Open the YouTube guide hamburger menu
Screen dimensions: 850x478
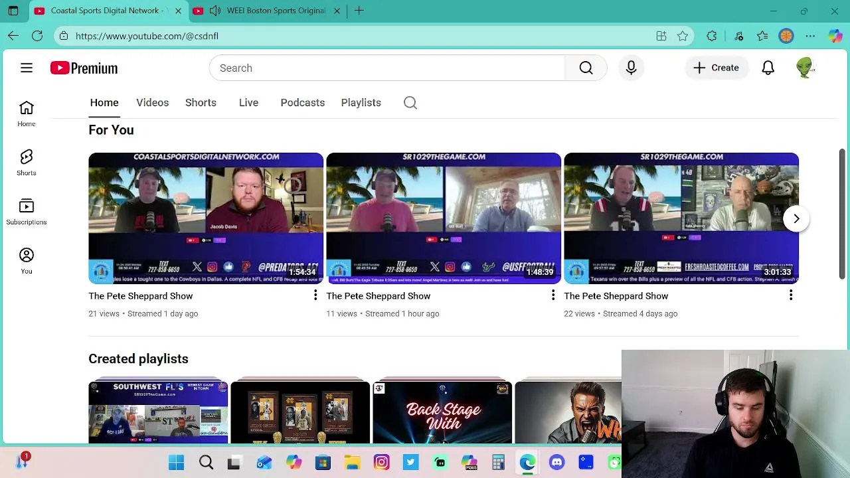click(x=27, y=68)
